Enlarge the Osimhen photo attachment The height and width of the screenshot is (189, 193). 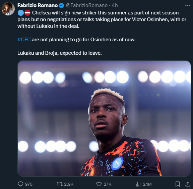tap(104, 119)
